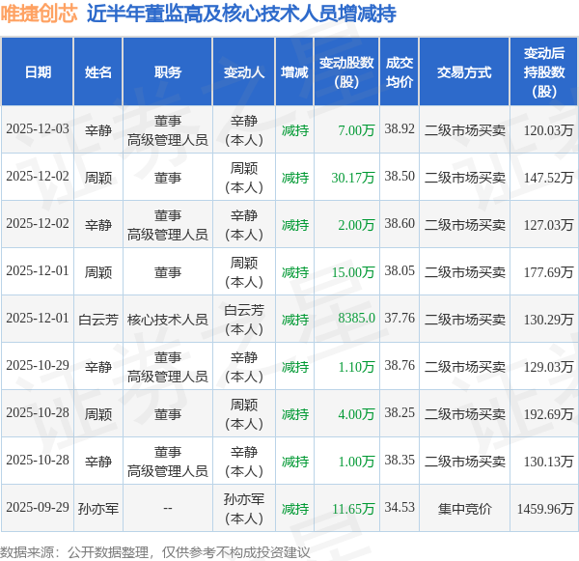Click the 近半年董监高及核心技术人员增减持 heading
This screenshot has height=561, width=579.
pyautogui.click(x=241, y=14)
